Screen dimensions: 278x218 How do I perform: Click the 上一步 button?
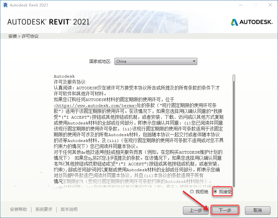(x=196, y=210)
